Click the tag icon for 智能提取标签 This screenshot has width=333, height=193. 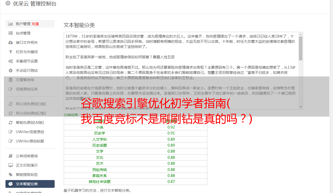[11, 175]
